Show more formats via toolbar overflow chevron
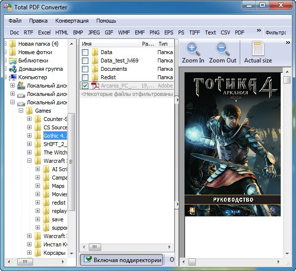Screen dimensions: 296x271 [x=259, y=30]
